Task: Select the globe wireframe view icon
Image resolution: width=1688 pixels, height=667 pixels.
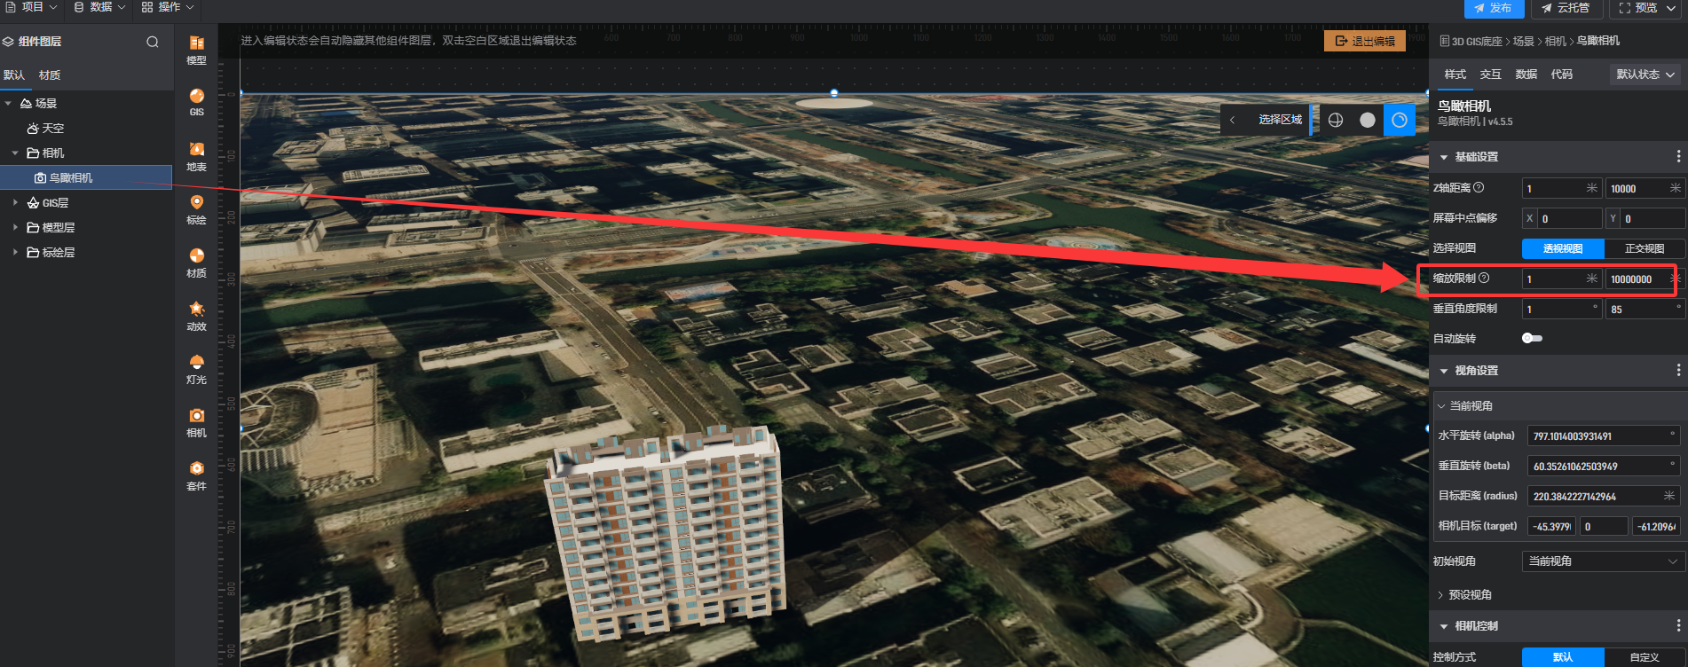Action: click(x=1336, y=120)
